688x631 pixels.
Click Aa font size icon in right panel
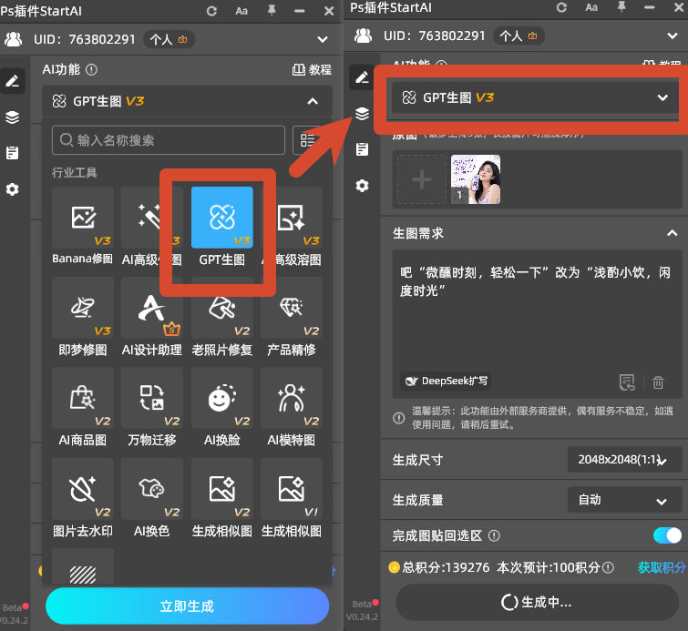tap(591, 7)
